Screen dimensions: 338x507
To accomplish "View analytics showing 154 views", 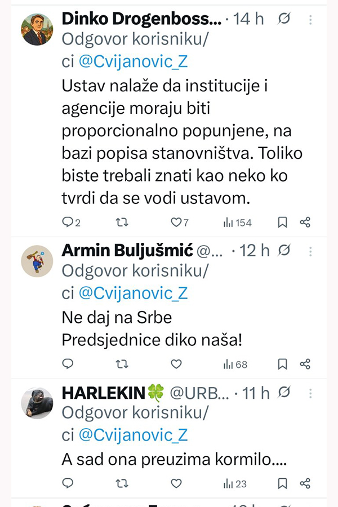I will [x=237, y=223].
